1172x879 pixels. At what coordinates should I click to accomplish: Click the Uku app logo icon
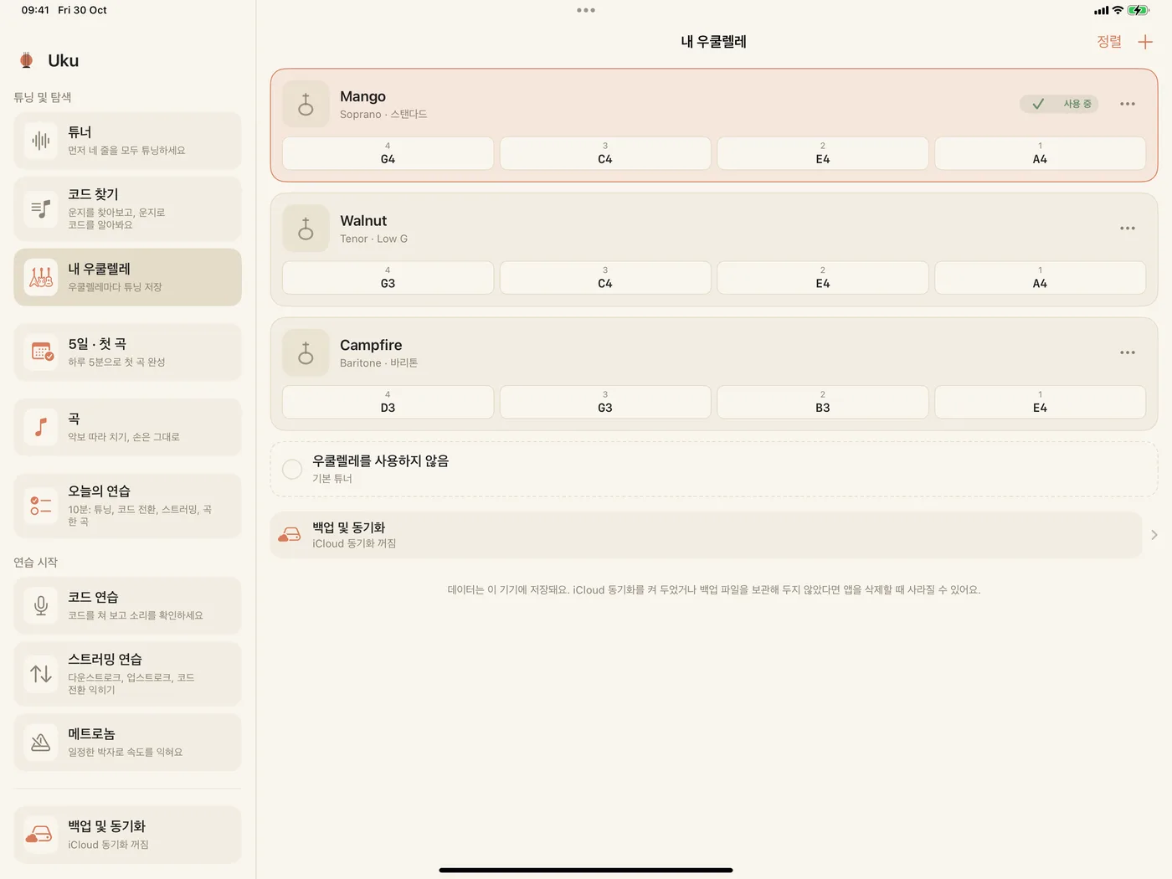(27, 60)
